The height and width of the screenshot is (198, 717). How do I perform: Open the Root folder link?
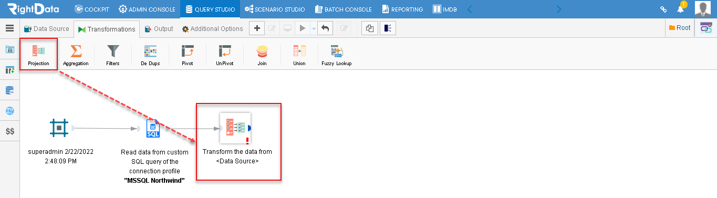680,28
